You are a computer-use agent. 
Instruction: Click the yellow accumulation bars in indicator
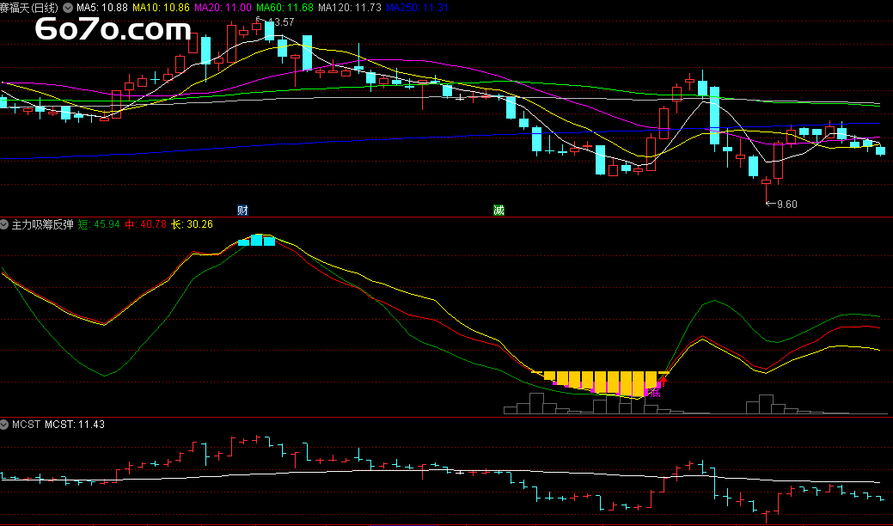point(602,383)
